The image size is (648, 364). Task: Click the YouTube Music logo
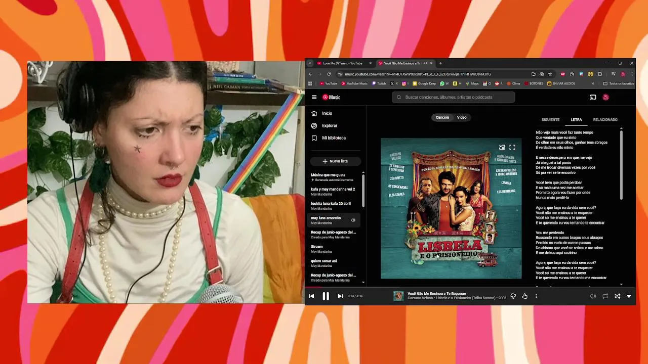[332, 97]
